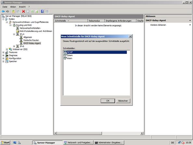Viewport: 193px width, 145px height.
Task: Expand the Features node
Action: pos(3,52)
